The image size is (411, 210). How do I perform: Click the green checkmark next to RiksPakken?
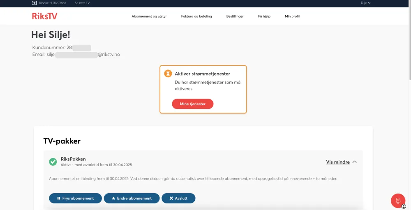click(x=53, y=162)
